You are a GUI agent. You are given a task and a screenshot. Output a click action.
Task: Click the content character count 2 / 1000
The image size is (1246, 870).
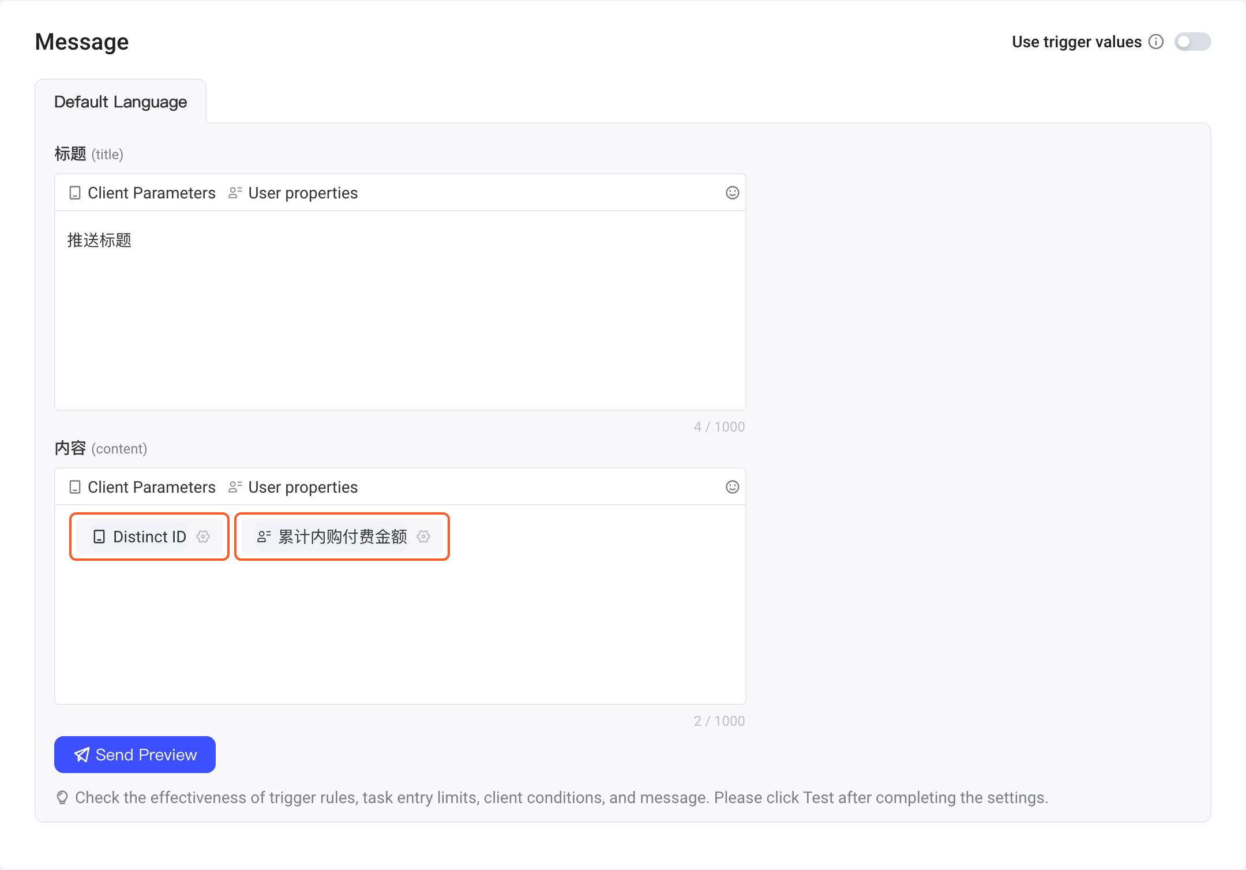pos(719,721)
